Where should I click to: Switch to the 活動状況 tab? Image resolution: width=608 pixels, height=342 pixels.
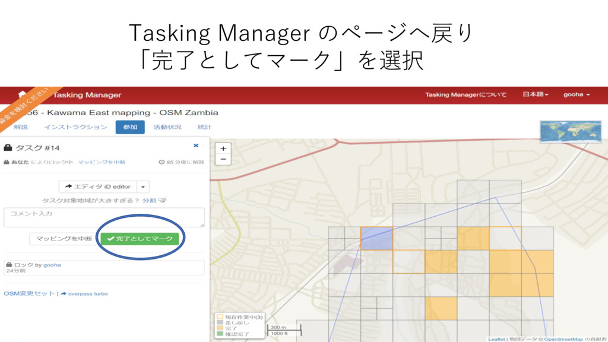167,127
